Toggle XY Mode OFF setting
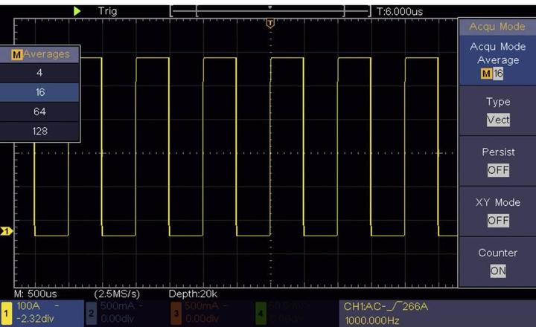 (x=497, y=211)
